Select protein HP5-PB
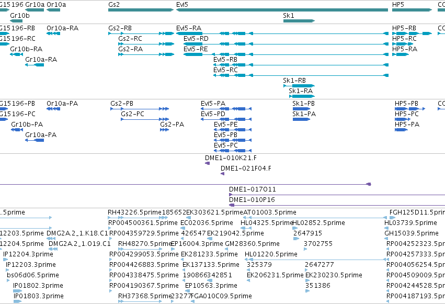445x304 pixels. point(410,109)
